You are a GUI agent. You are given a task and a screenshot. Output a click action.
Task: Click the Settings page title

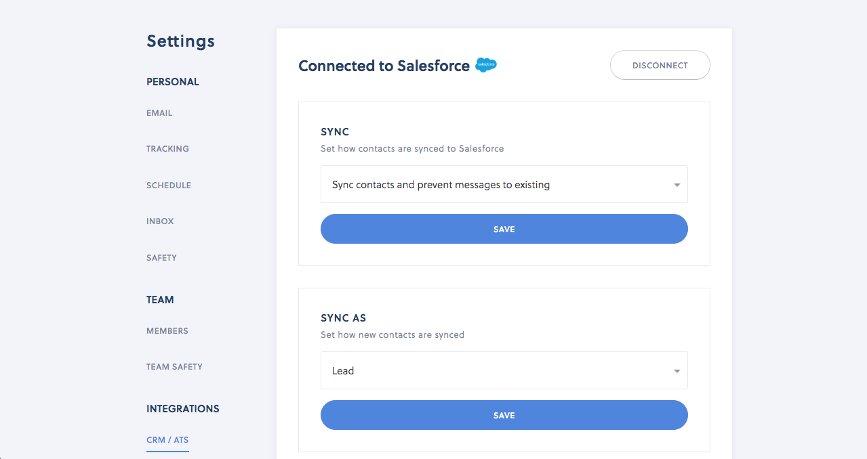click(180, 41)
